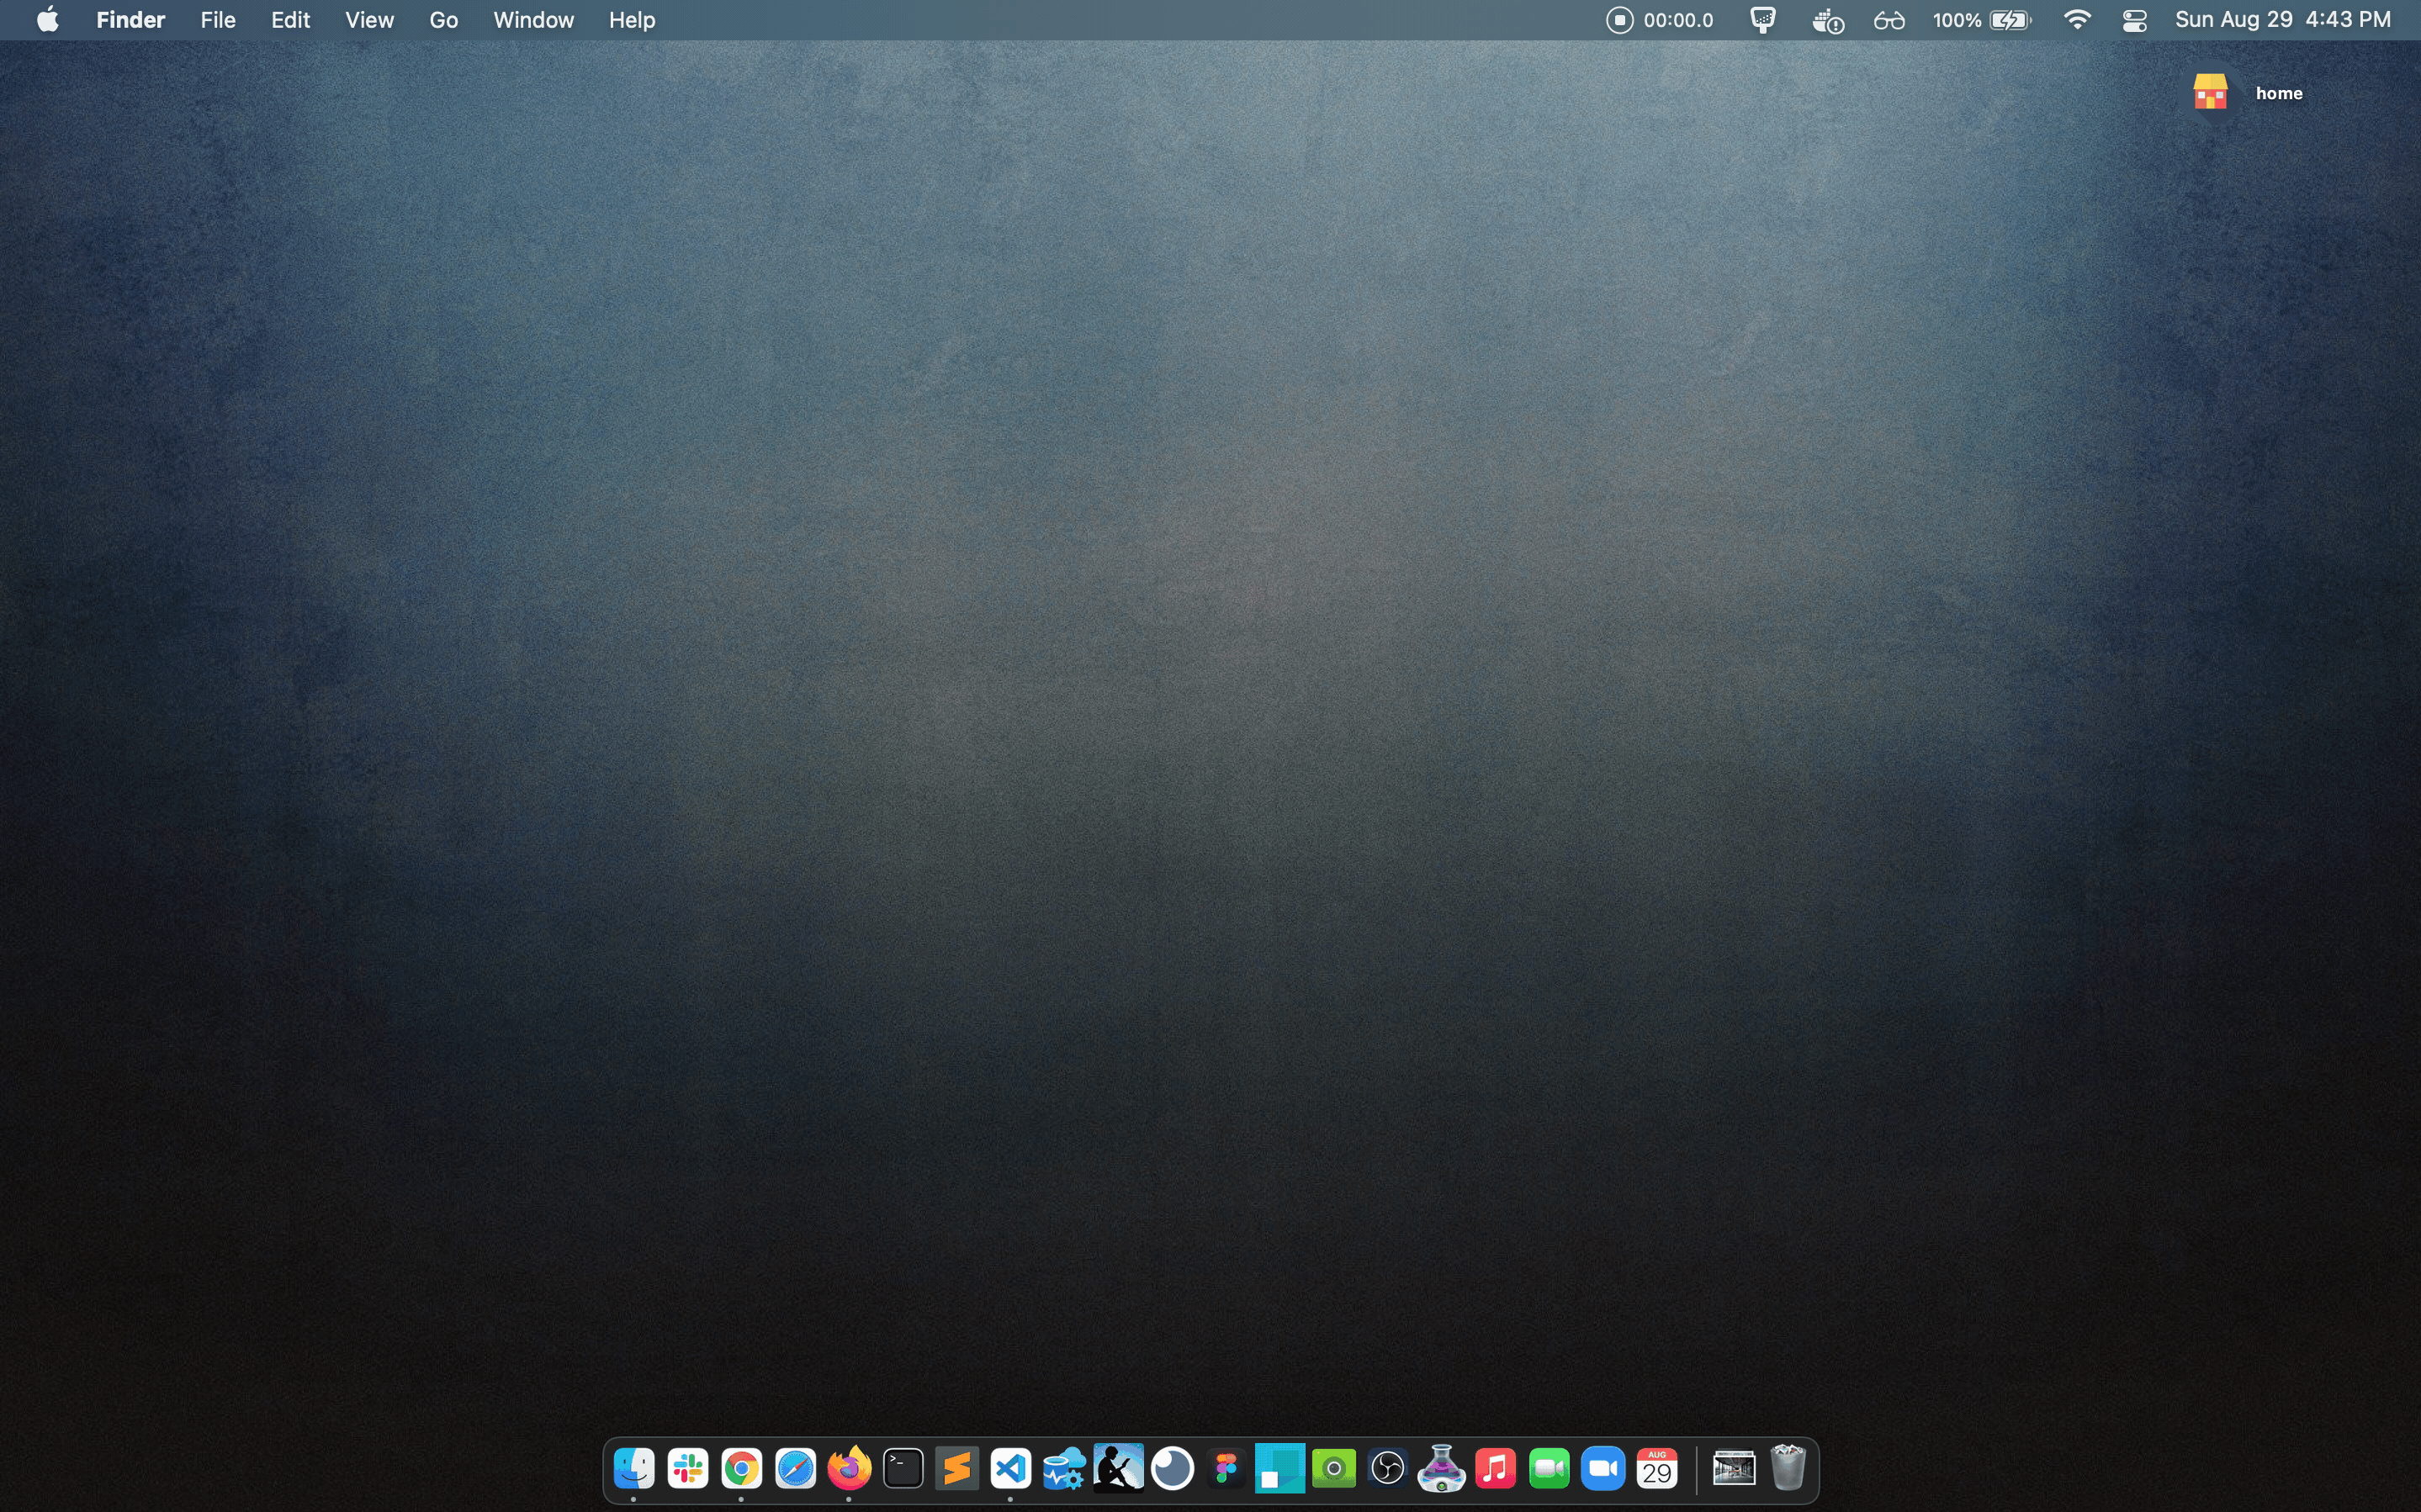Launch Visual Studio Code from the dock
The image size is (2421, 1512).
coord(1010,1468)
